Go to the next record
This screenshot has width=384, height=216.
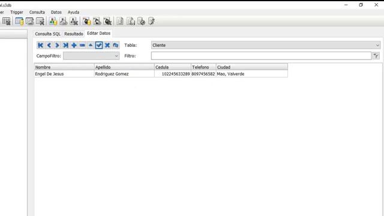[x=57, y=45]
